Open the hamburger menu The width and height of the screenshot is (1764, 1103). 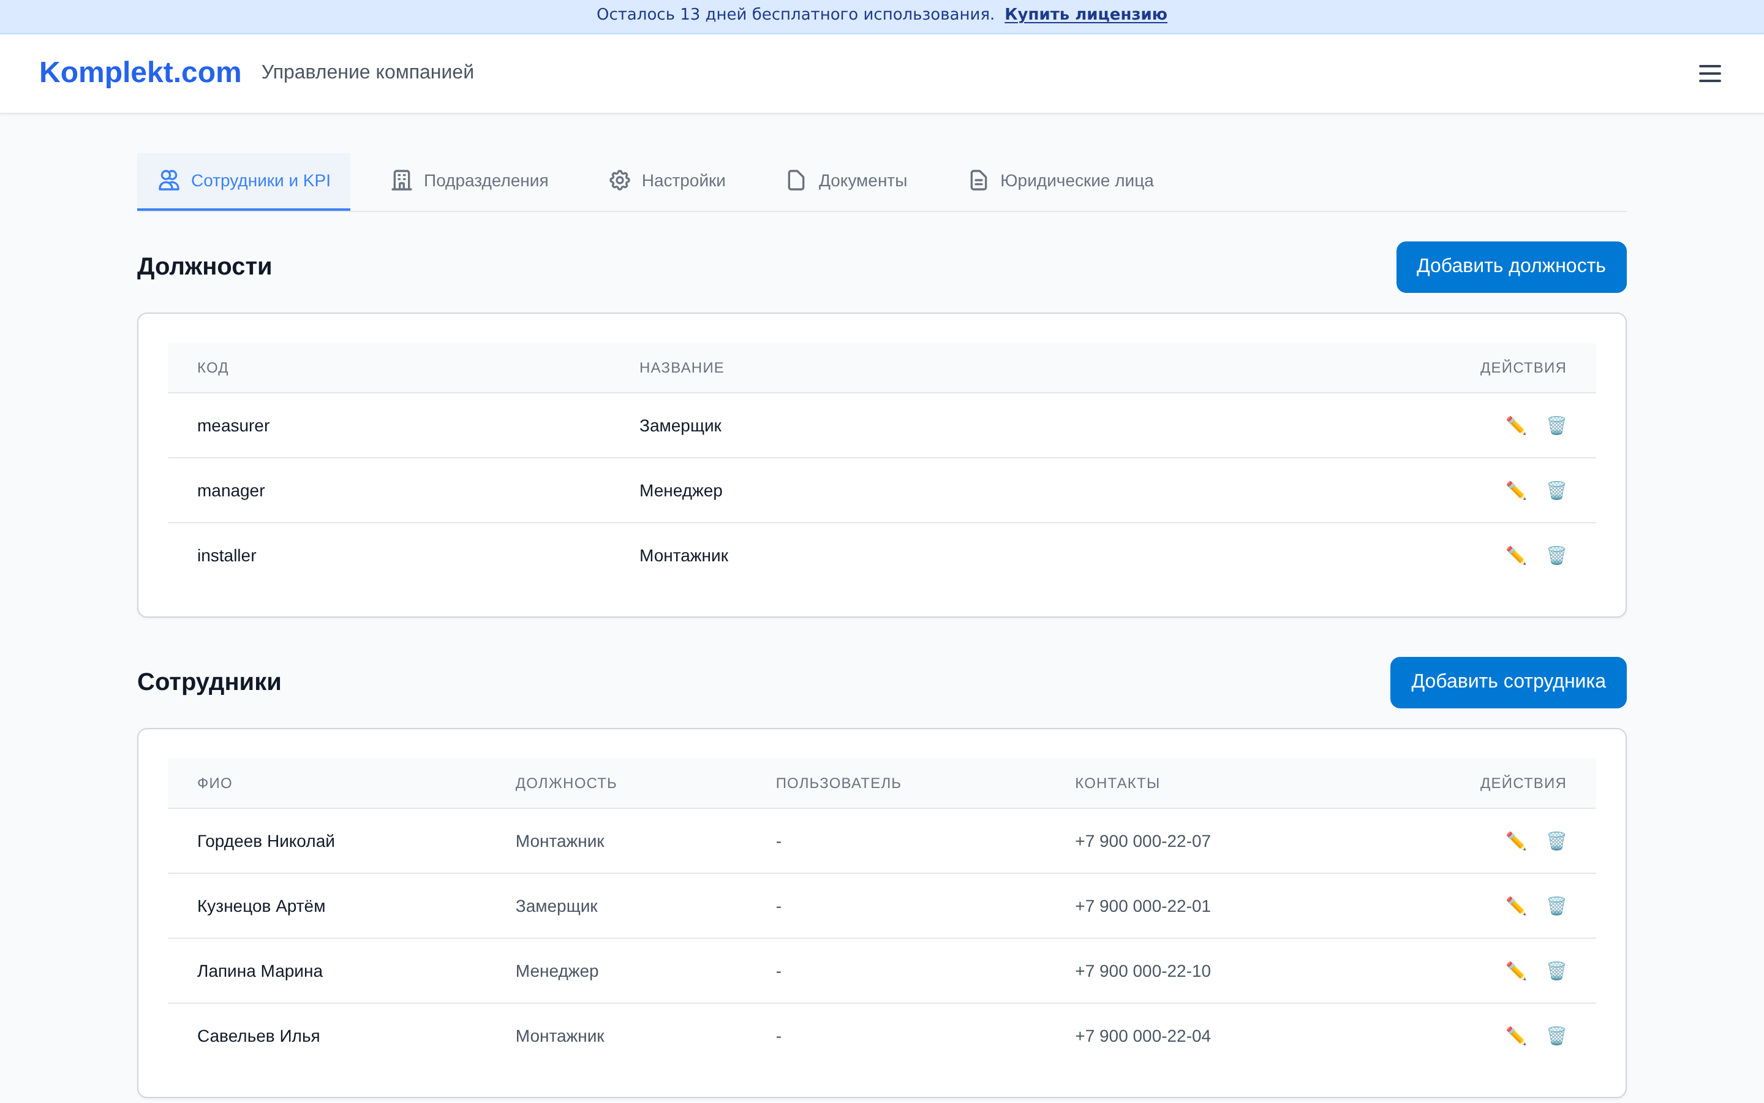[x=1709, y=73]
